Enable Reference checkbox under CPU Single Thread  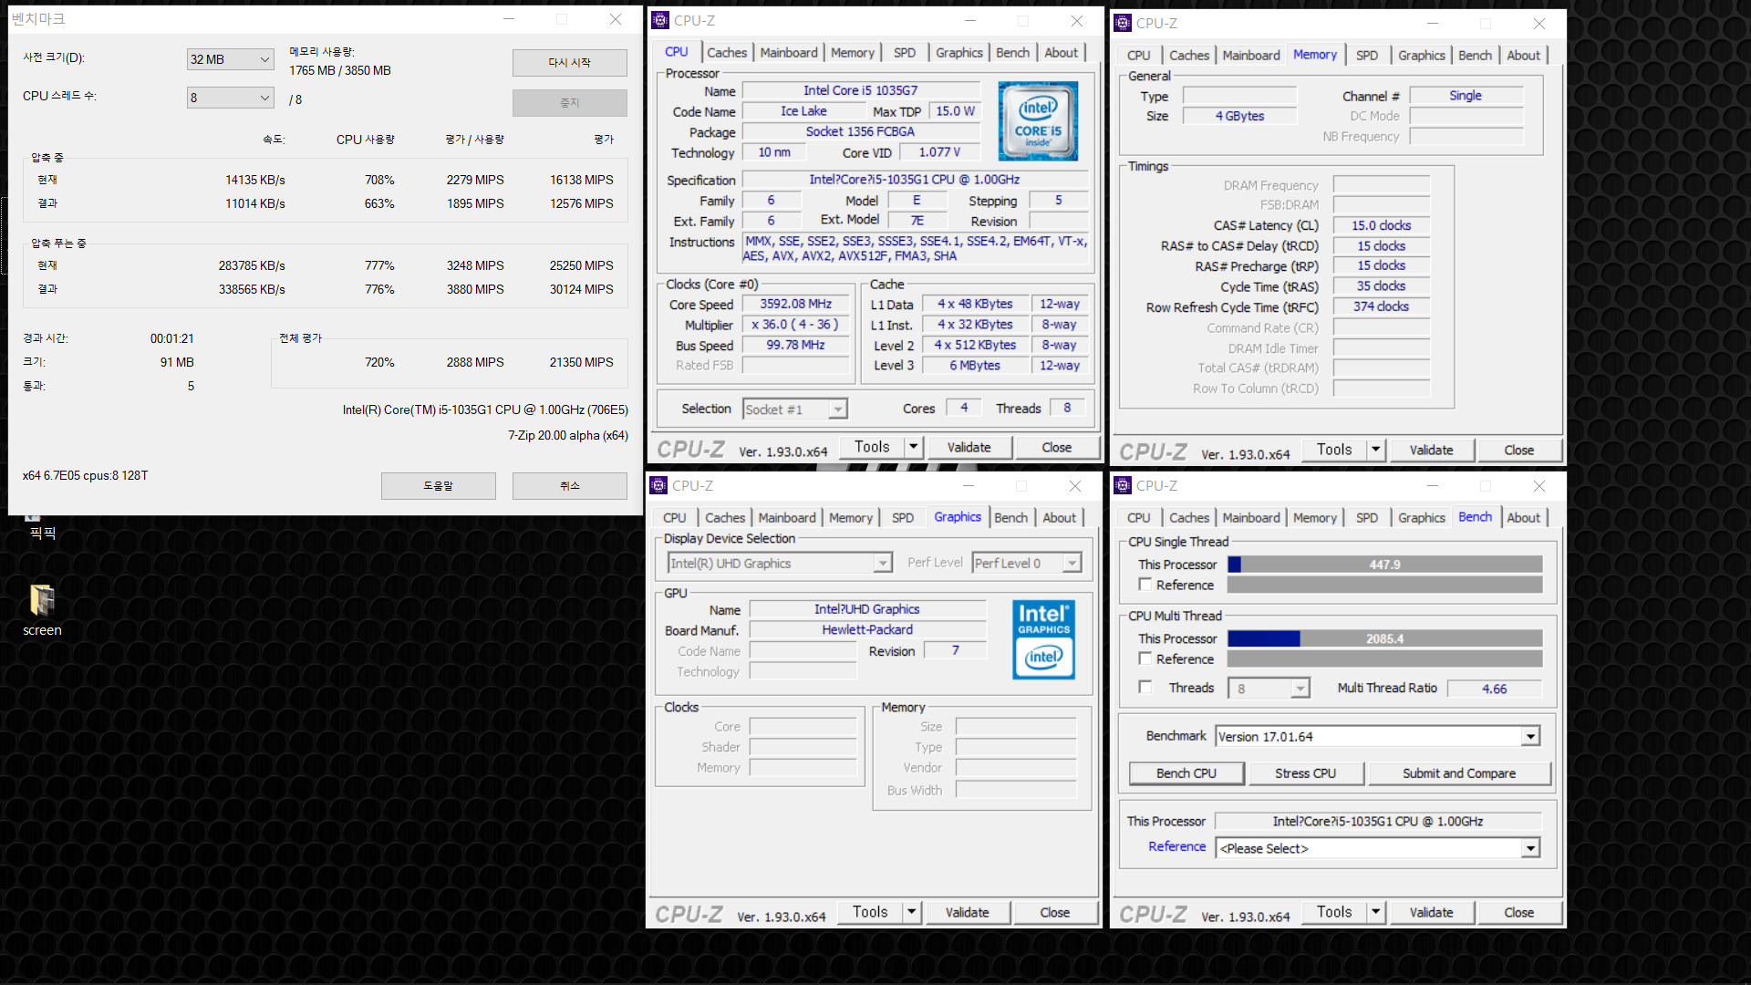pos(1145,585)
